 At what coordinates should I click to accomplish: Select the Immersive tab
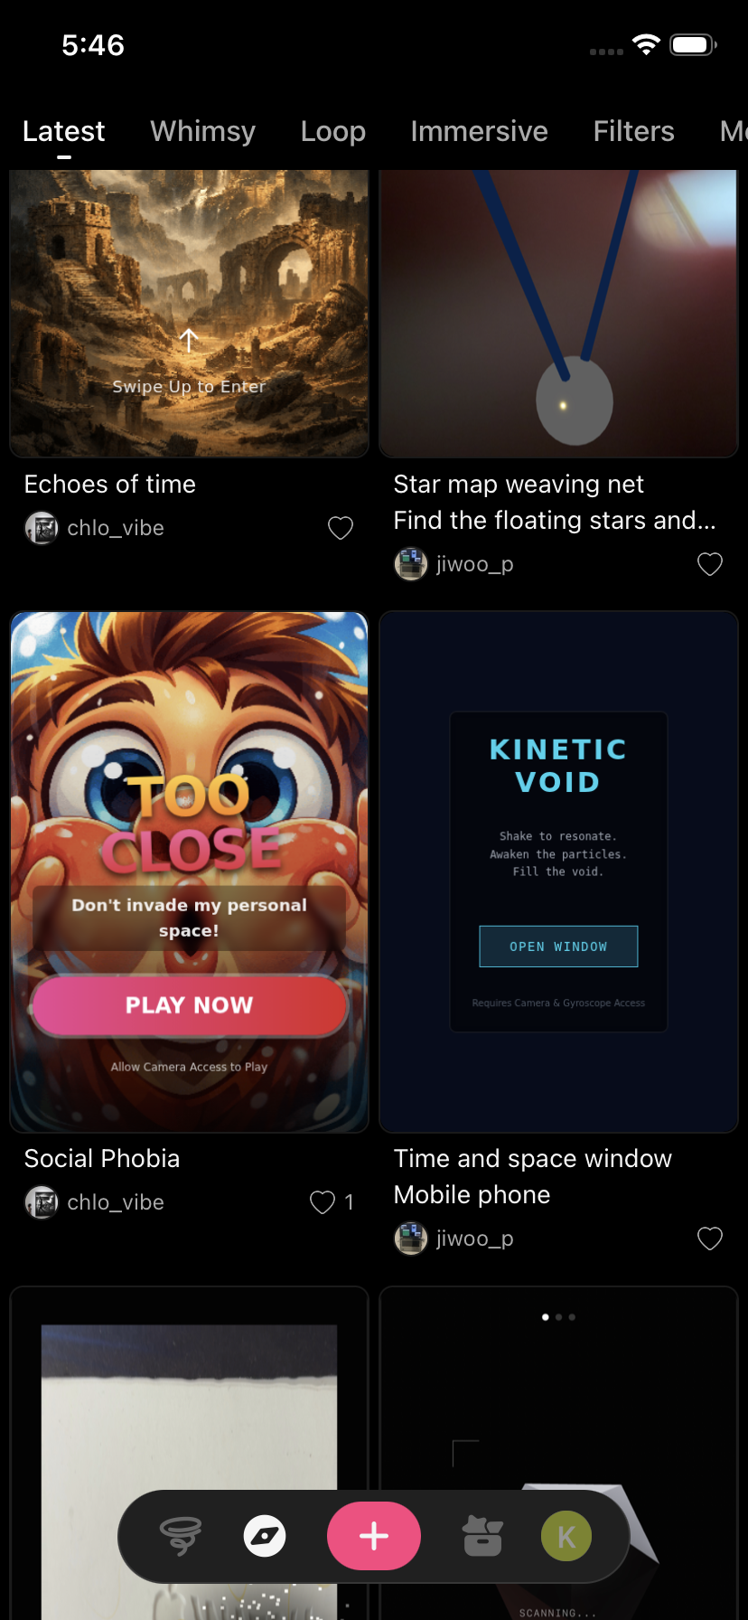point(479,131)
